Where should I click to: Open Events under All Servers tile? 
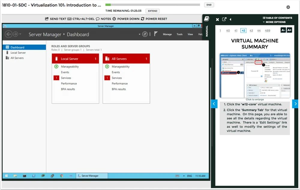pos(116,72)
